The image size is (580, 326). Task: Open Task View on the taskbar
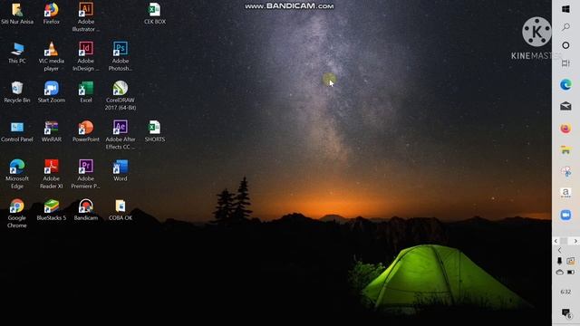pos(565,63)
